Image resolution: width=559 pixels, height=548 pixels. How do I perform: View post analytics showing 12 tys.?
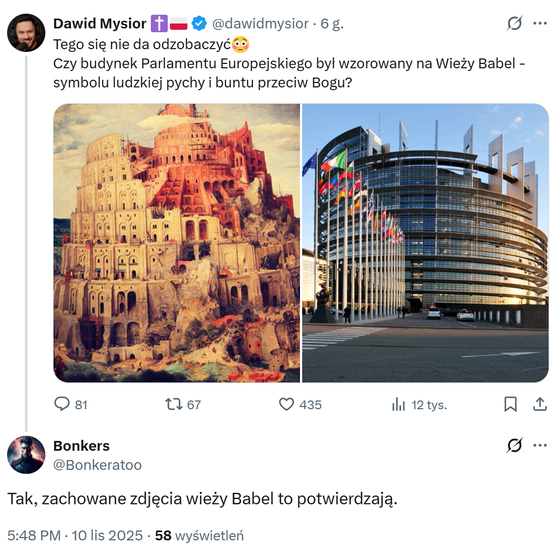tap(398, 405)
